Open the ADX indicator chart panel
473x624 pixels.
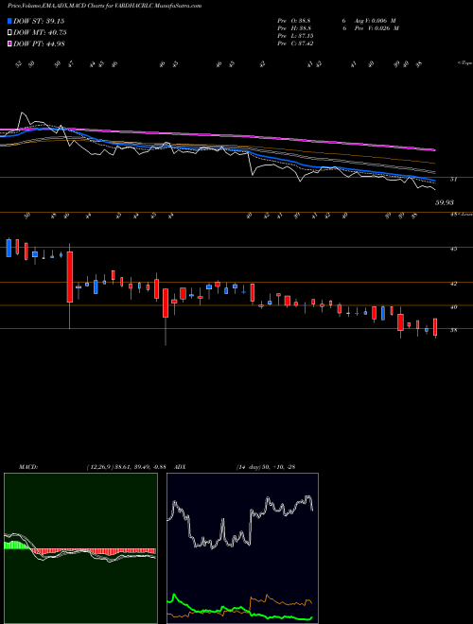(x=242, y=548)
